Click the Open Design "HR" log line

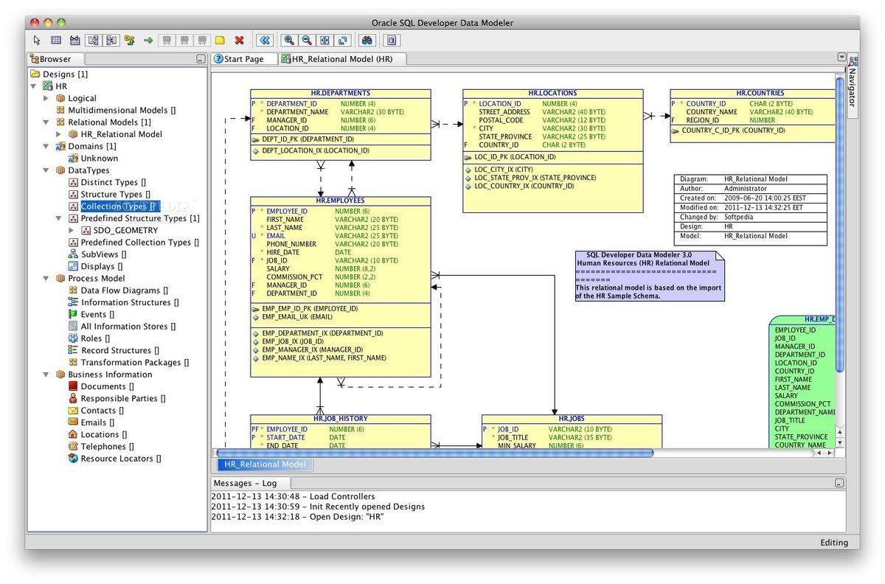coord(297,517)
